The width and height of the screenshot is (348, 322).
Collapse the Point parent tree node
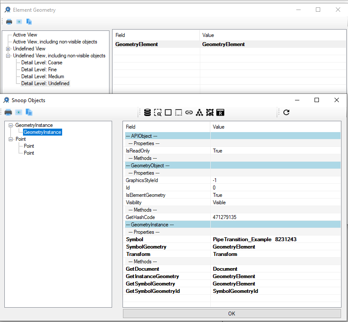coord(10,139)
